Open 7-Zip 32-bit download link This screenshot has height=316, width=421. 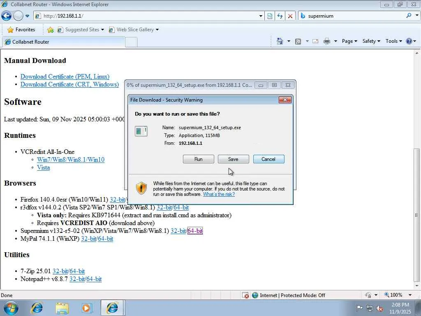(x=60, y=271)
